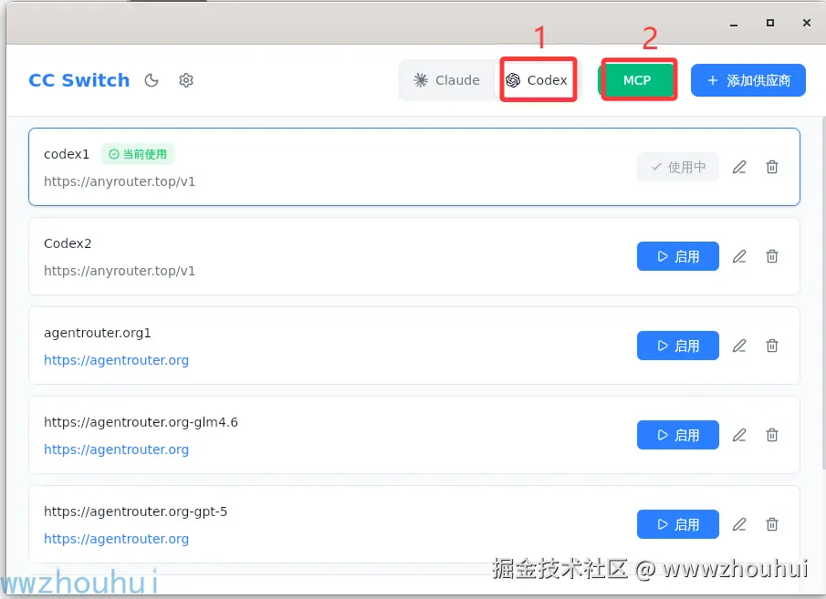Select the agentrouter.org1 name text
Screen dimensions: 826x599
(x=98, y=333)
